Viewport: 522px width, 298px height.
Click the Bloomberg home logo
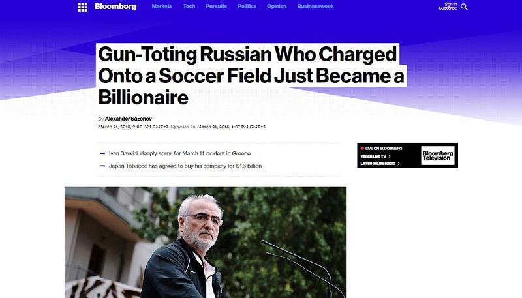pos(115,7)
